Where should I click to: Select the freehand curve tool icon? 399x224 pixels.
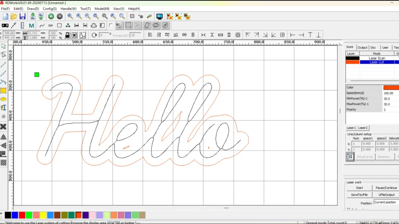[42, 25]
